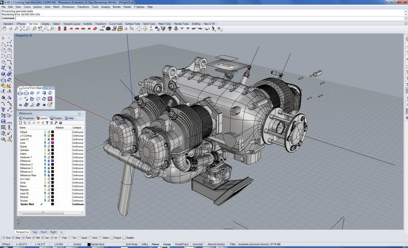Click the puzzle-piece Join icon
Image resolution: width=408 pixels, height=248 pixels.
(x=3, y=86)
